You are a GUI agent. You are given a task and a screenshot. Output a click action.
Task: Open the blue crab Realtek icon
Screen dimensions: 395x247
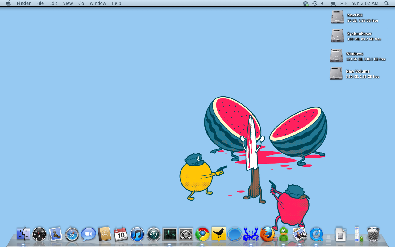(251, 235)
